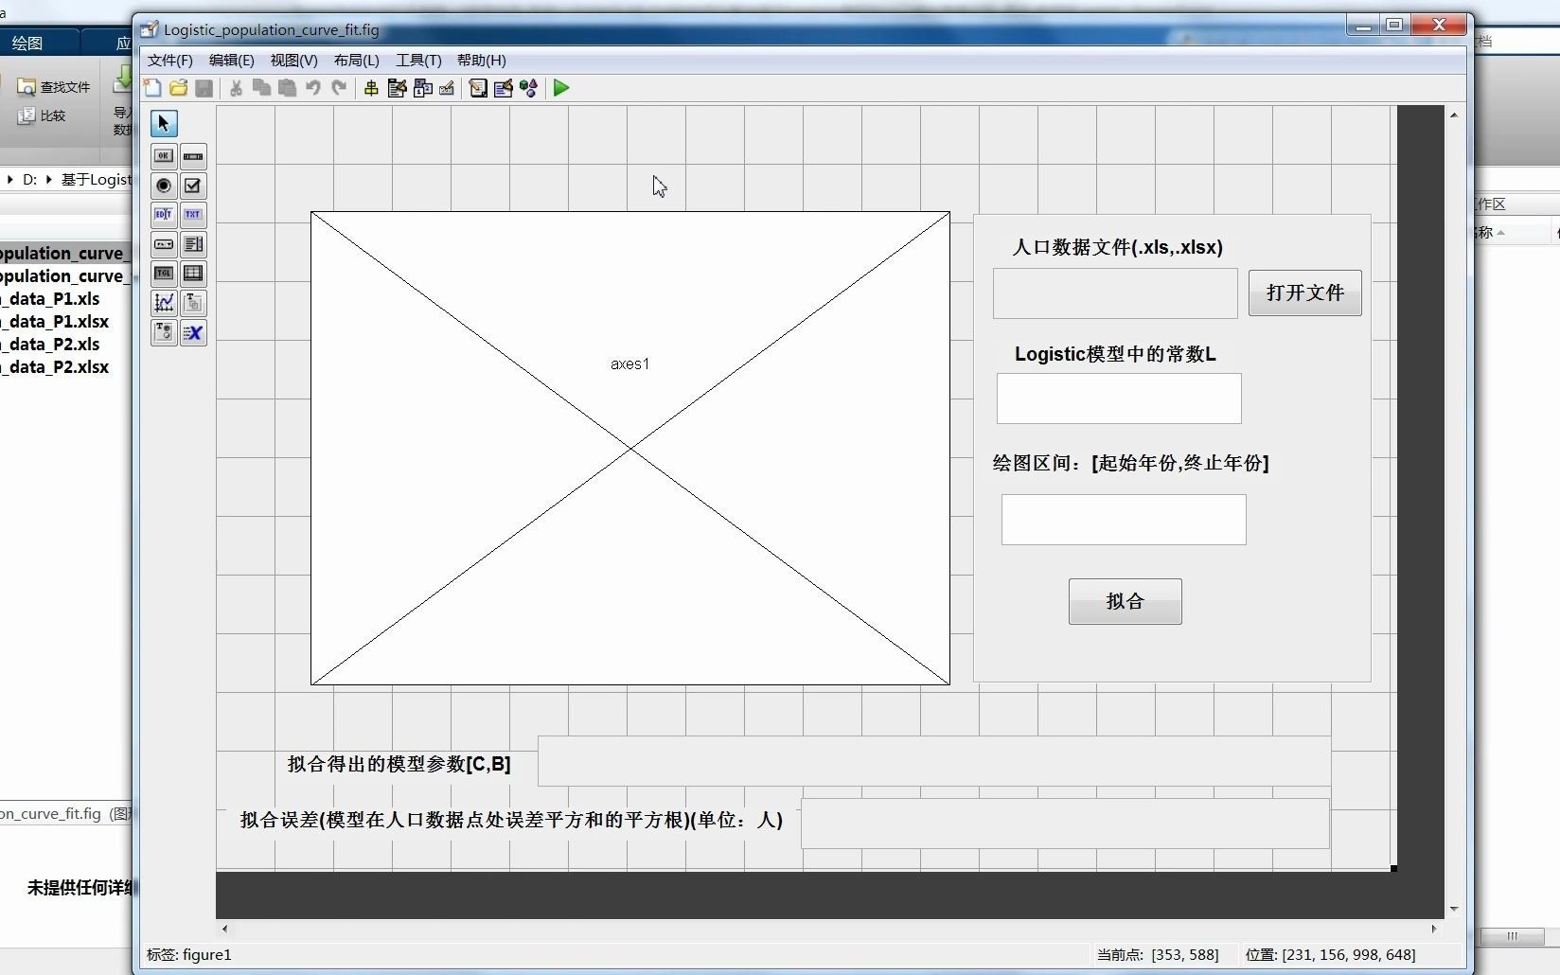This screenshot has height=975, width=1560.
Task: Click the vertical scrollbar down arrow
Action: [1454, 909]
